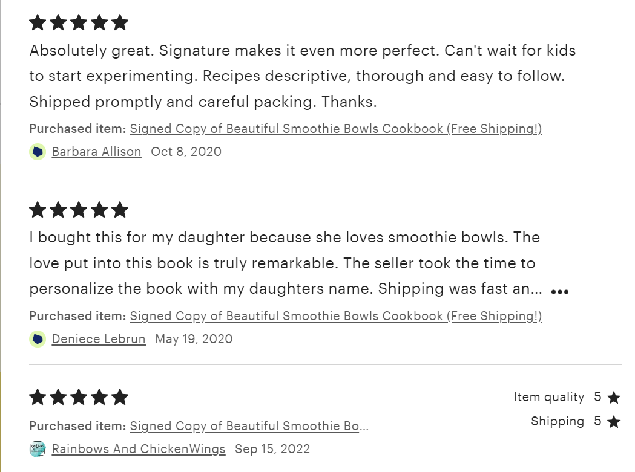Click Deniece Lebrun's profile avatar
This screenshot has height=472, width=635.
[x=38, y=339]
